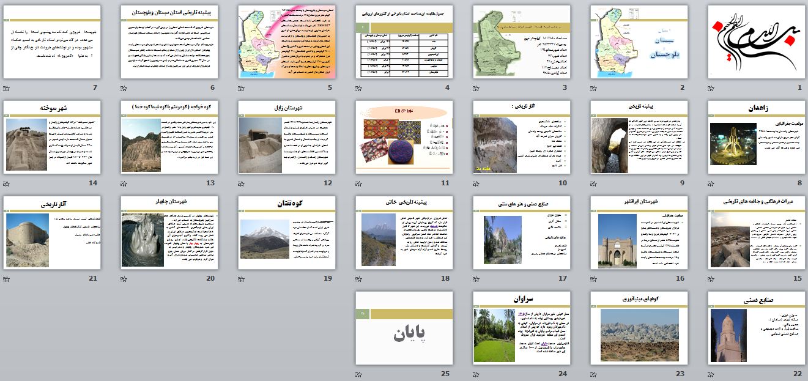The image size is (808, 381).
Task: Select the پیشینه تاریخی خاش slide 18 thumbnail
Action: pos(404,233)
